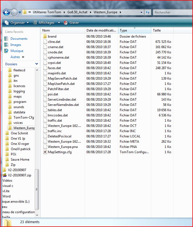Select the Sauve Home folder icon
Screen dimensions: 193x227
click(x=7, y=159)
